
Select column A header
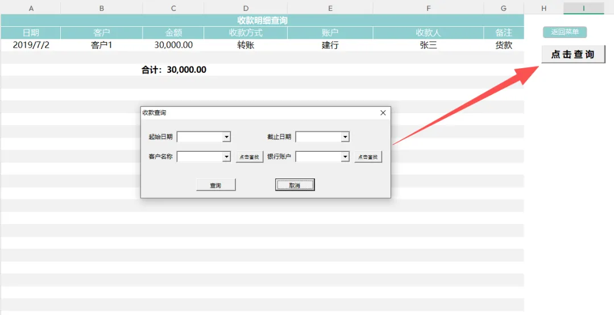[x=31, y=8]
